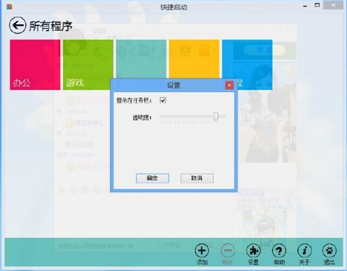Close the 设置 dialog with red X

click(229, 85)
